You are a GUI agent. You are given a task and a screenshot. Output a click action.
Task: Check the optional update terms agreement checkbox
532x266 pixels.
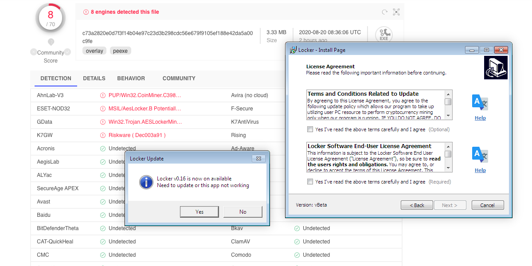tap(310, 129)
